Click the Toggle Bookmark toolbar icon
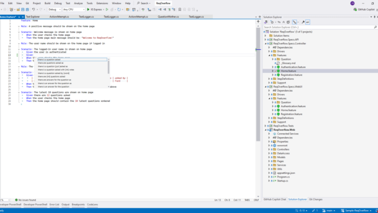This screenshot has width=378, height=213. pos(180,9)
